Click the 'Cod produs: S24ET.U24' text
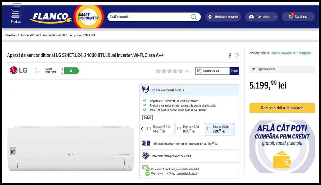 coord(82,35)
